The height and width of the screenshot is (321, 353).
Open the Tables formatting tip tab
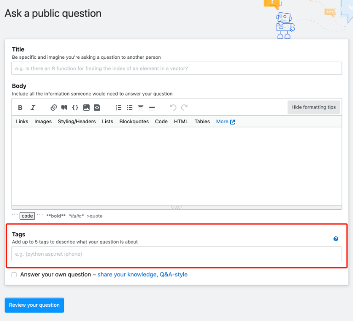pos(202,122)
